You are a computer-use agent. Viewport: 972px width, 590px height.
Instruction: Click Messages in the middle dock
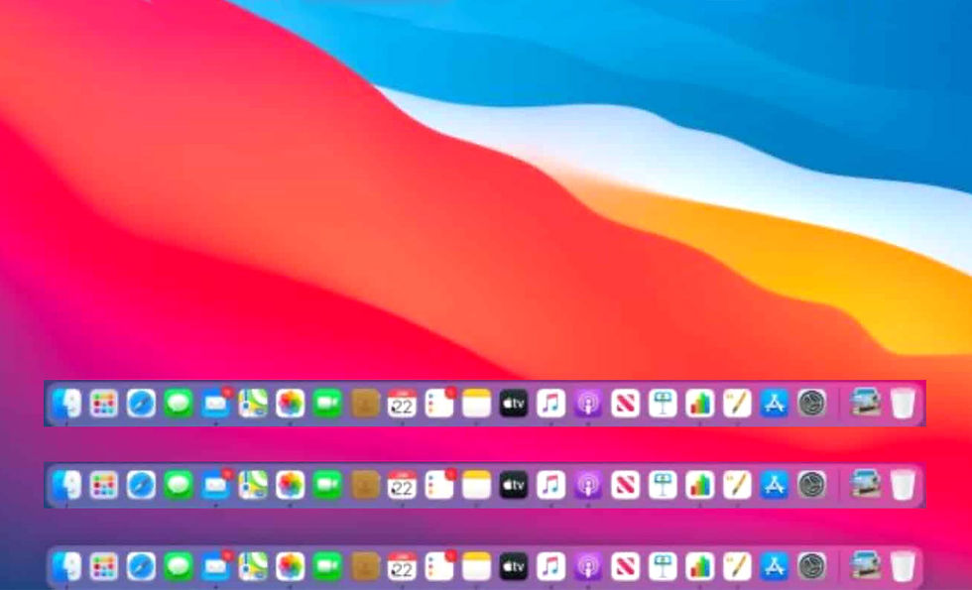tap(179, 485)
